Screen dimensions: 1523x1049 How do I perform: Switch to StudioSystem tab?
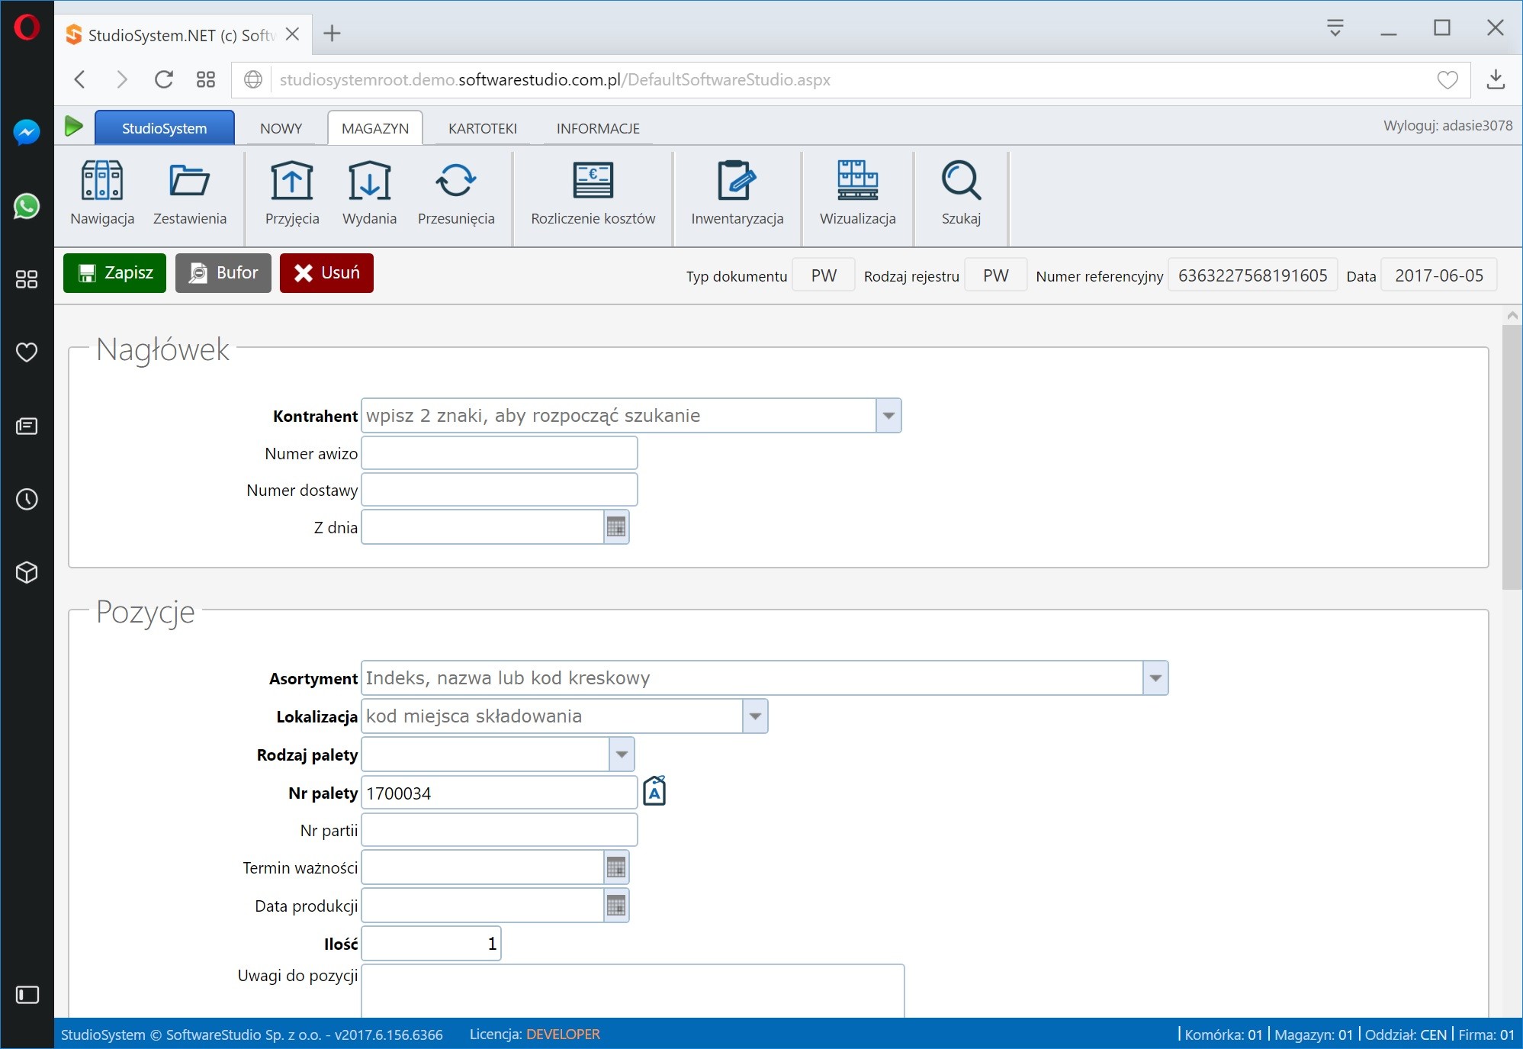164,128
